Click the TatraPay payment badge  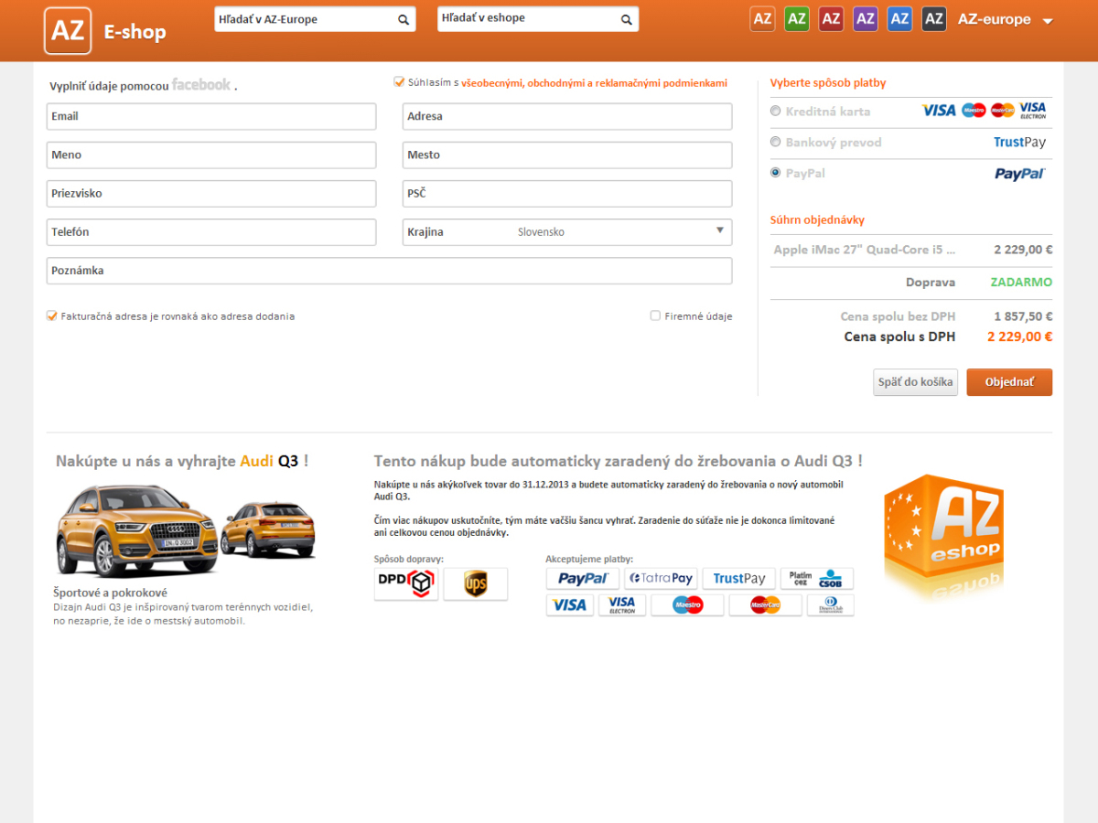pyautogui.click(x=661, y=578)
